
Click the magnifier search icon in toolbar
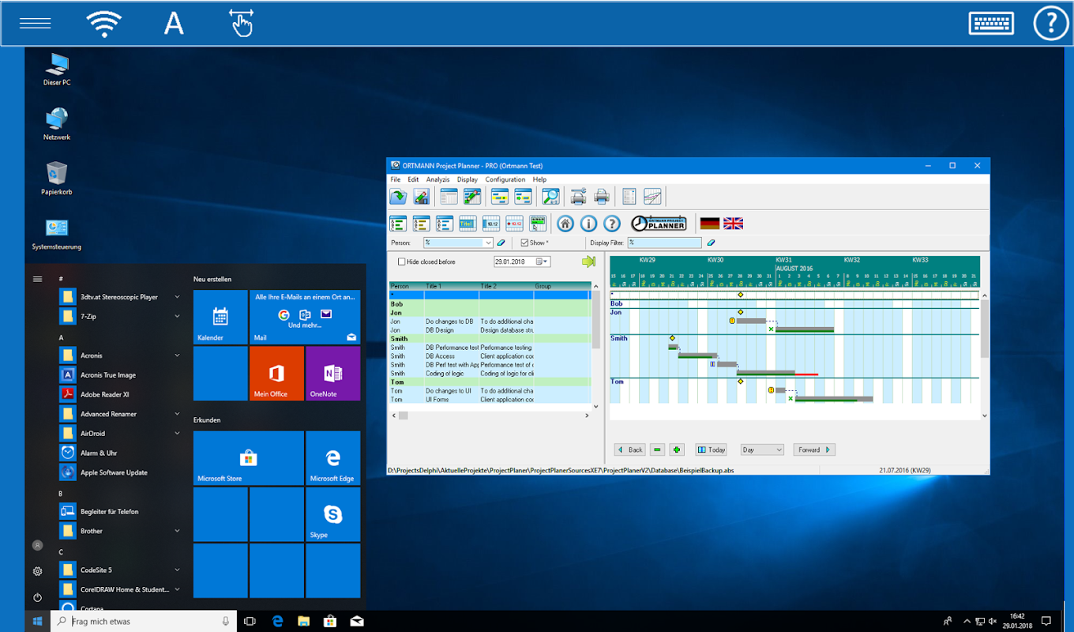550,197
